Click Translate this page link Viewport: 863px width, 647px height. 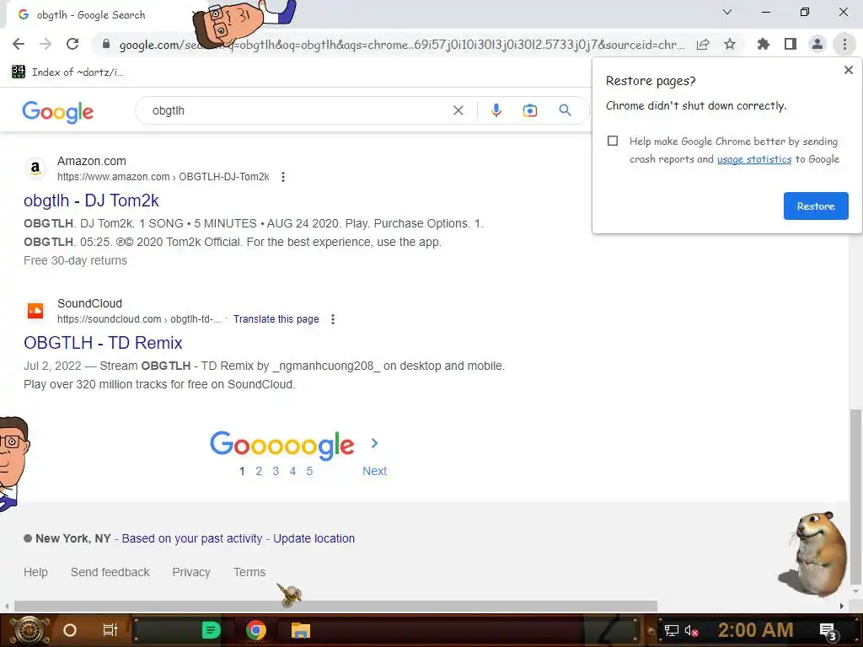[x=276, y=319]
